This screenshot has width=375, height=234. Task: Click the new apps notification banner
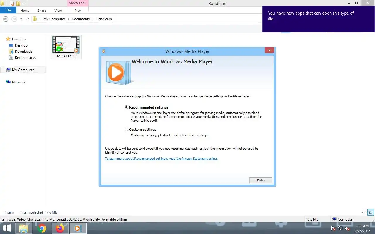coord(318,19)
